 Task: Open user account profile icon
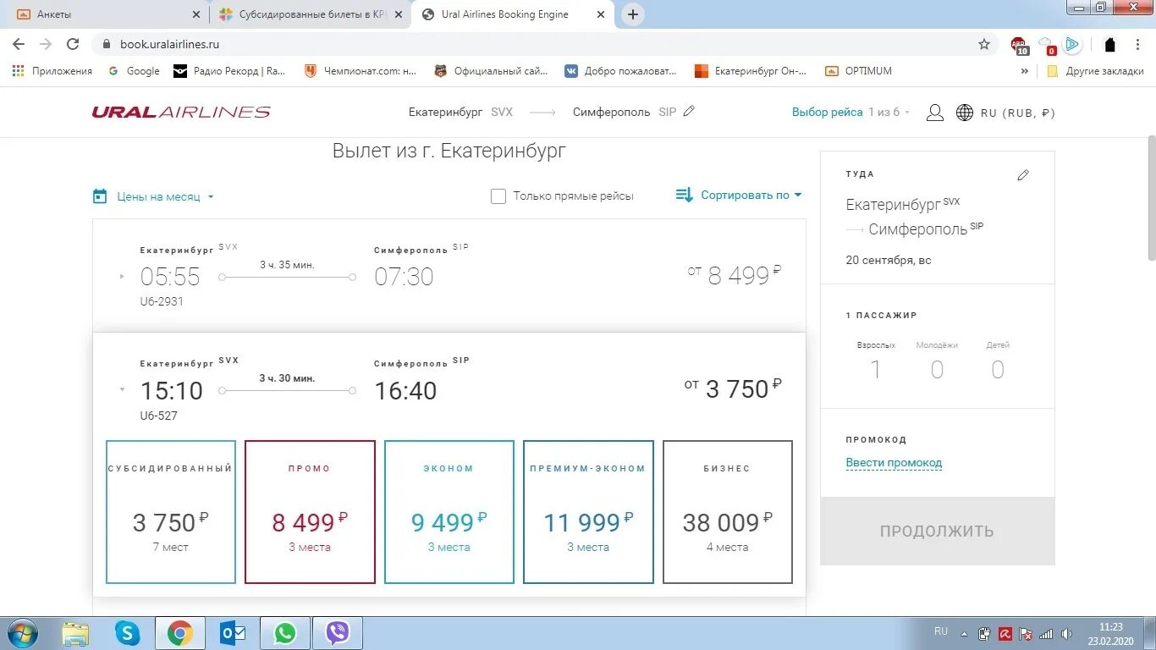(x=934, y=113)
